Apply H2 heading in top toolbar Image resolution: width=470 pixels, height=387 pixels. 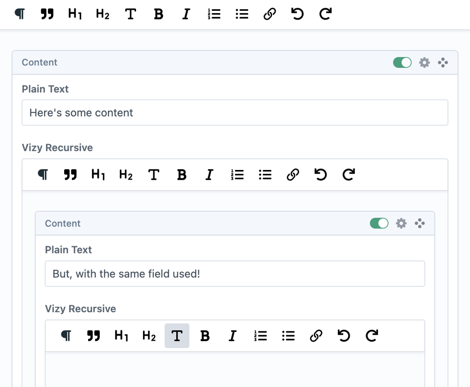click(102, 14)
